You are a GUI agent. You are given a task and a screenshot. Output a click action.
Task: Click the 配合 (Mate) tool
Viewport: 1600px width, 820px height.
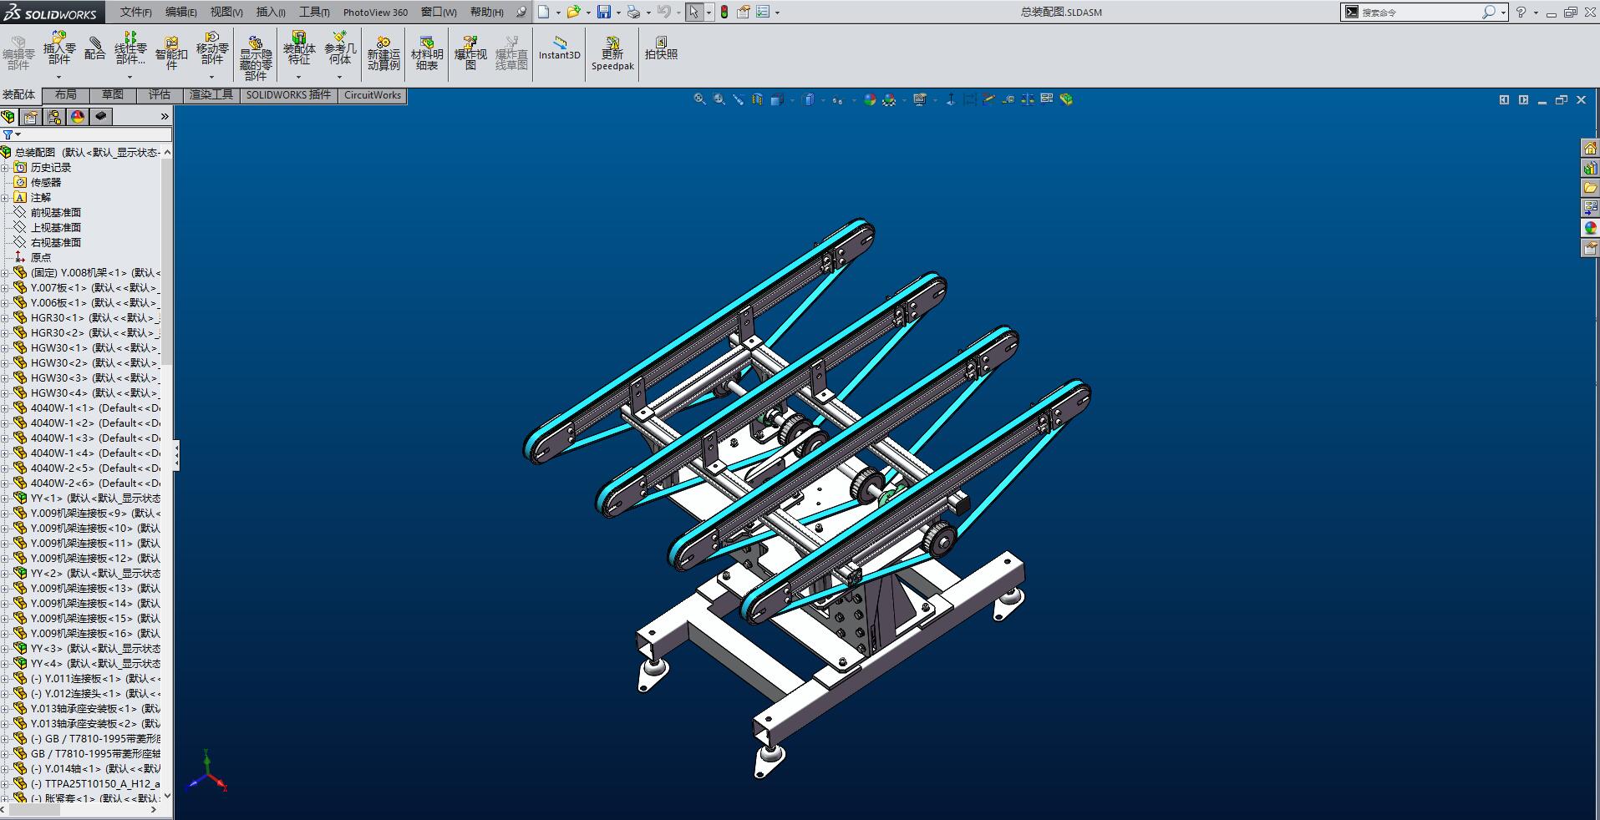(95, 48)
